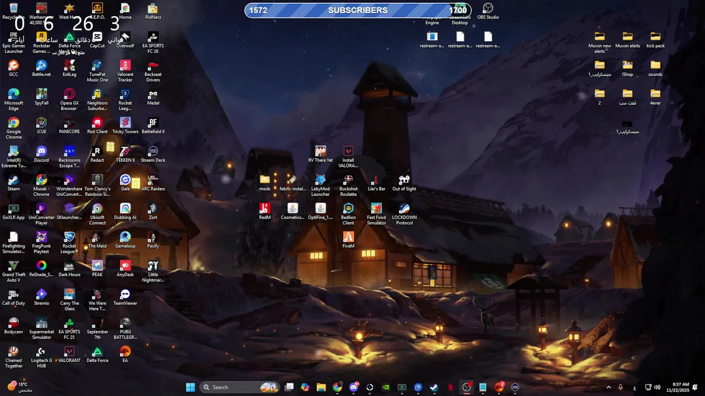Open the Stream Deck shortcut

click(x=153, y=154)
